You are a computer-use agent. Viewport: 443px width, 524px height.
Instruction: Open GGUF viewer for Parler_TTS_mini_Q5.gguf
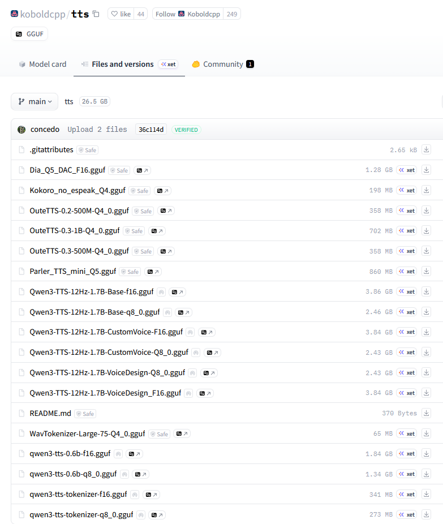153,272
